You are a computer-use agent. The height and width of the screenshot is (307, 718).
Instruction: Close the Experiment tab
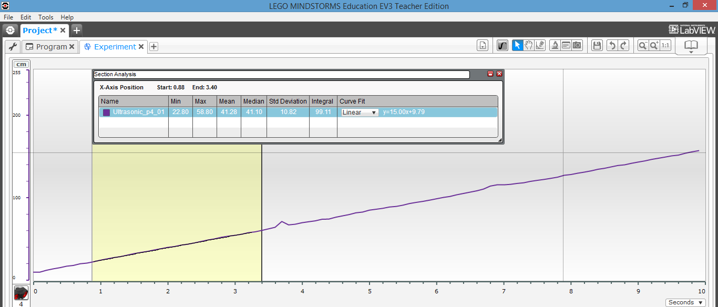(141, 47)
